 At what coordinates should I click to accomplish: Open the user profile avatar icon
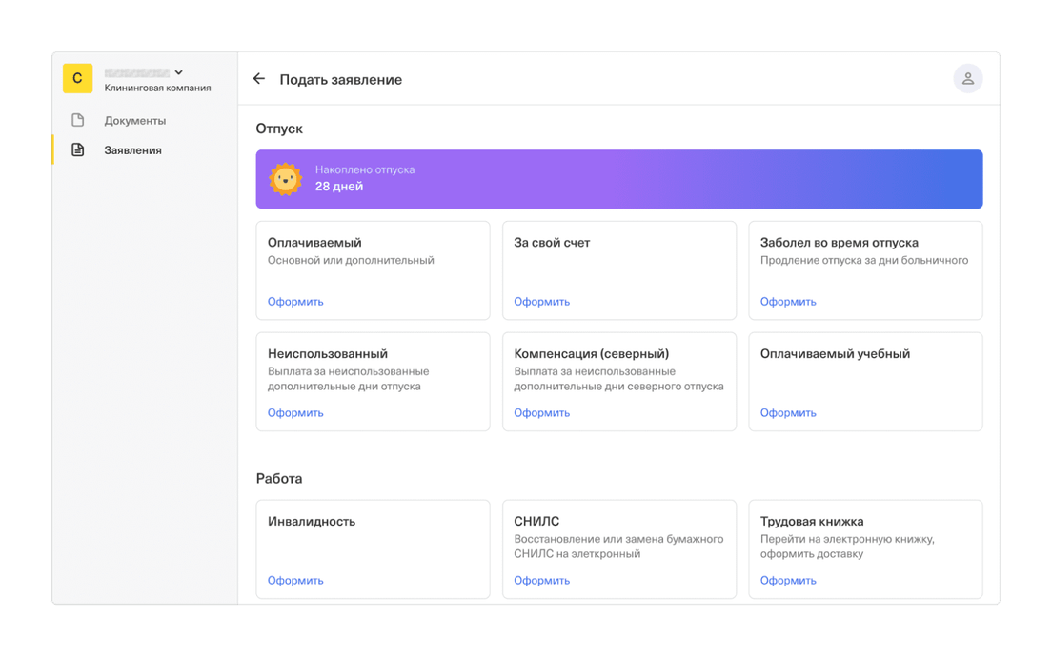(967, 79)
